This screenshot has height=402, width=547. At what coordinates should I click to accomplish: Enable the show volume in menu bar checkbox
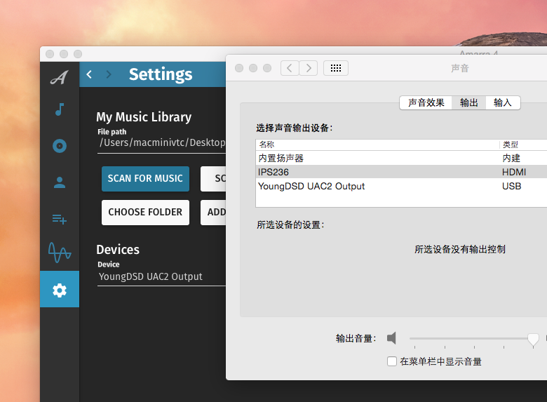pos(392,361)
